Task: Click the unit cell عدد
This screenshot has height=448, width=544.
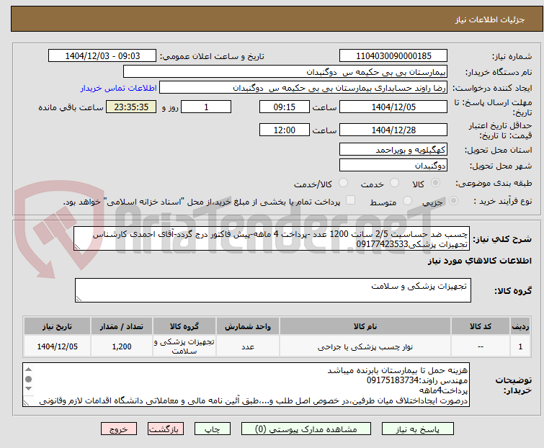Action: (248, 346)
